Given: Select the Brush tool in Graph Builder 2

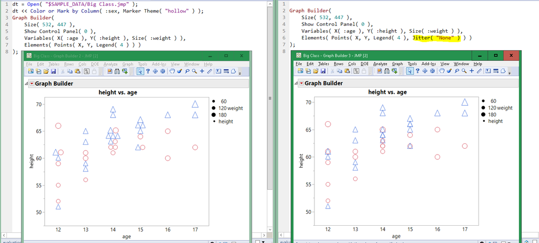Looking at the screenshot, I should (179, 71).
